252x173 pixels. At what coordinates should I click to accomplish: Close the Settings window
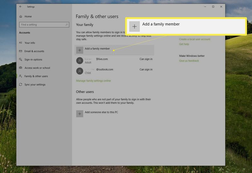221,7
